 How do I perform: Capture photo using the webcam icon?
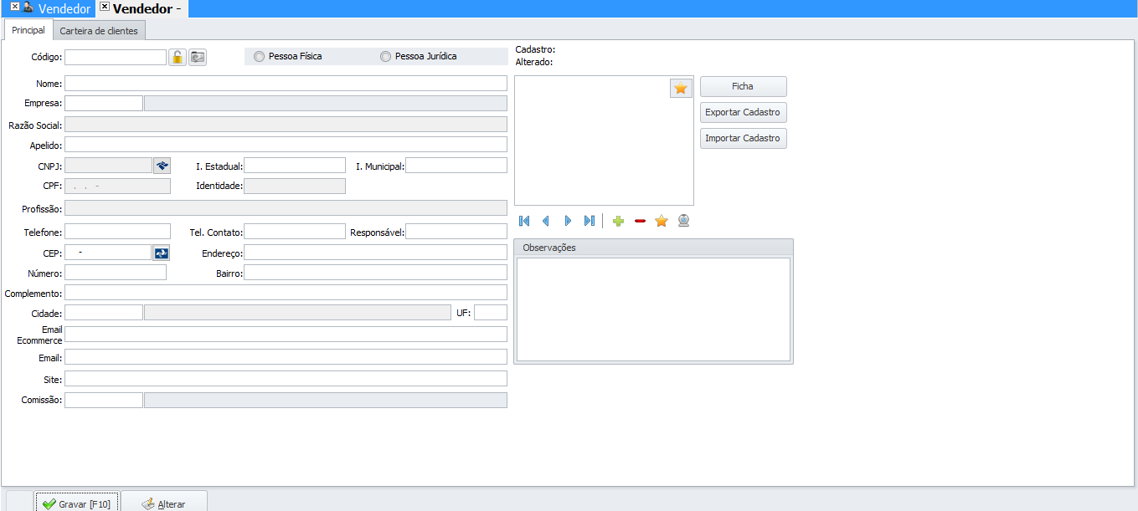click(x=683, y=221)
